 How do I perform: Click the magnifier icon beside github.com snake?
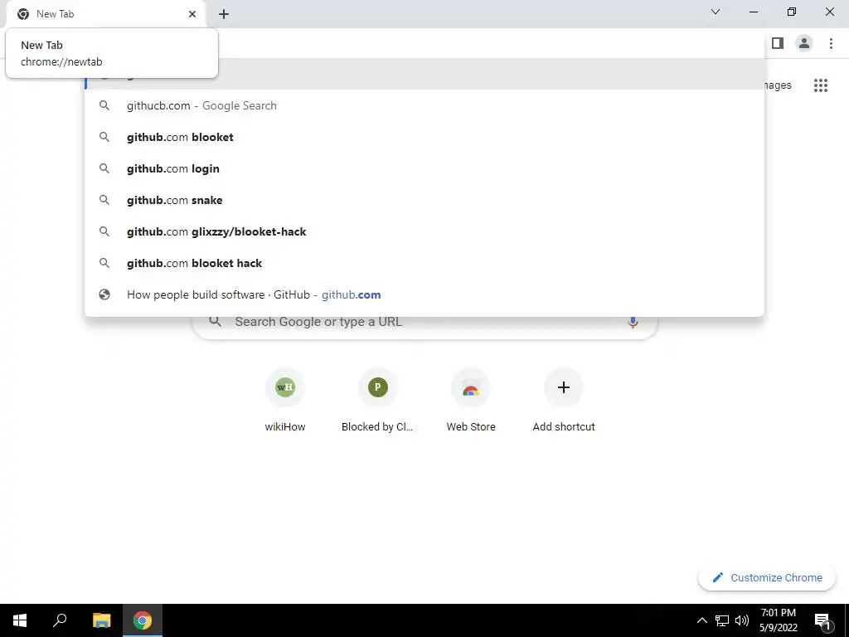104,200
